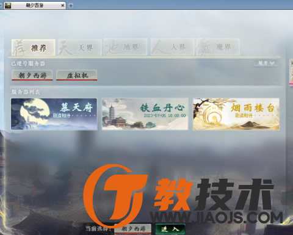Click the 已建号服务器 heading text
Viewport: 293px width, 235px height.
pyautogui.click(x=28, y=63)
